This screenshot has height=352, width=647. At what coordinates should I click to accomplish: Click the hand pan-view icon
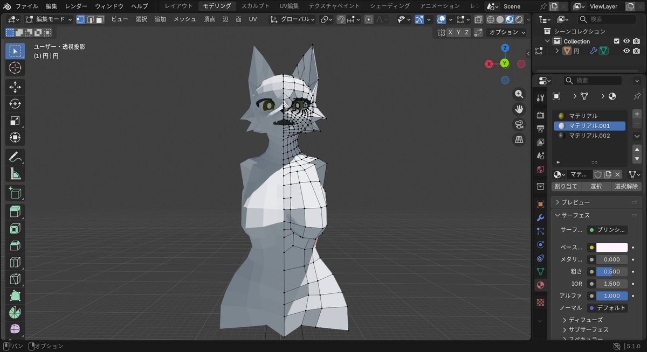(519, 109)
